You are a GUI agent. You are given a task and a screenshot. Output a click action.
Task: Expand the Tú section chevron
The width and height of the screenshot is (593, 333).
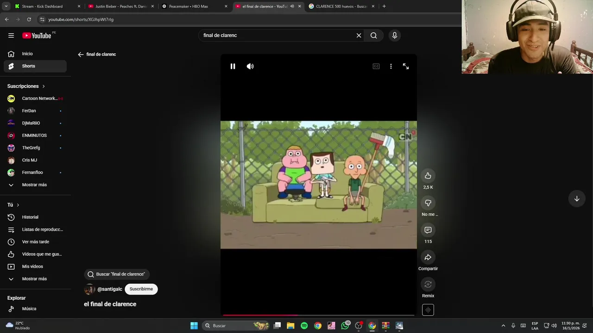point(18,205)
